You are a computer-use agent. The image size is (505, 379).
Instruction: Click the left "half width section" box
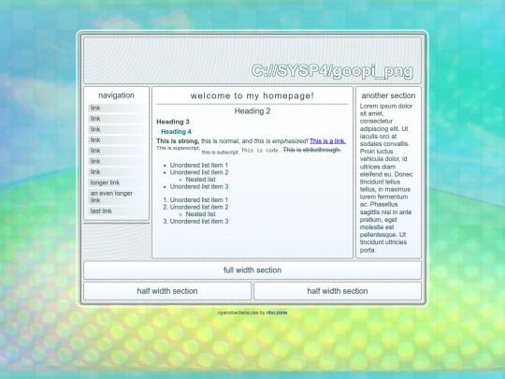pyautogui.click(x=167, y=291)
